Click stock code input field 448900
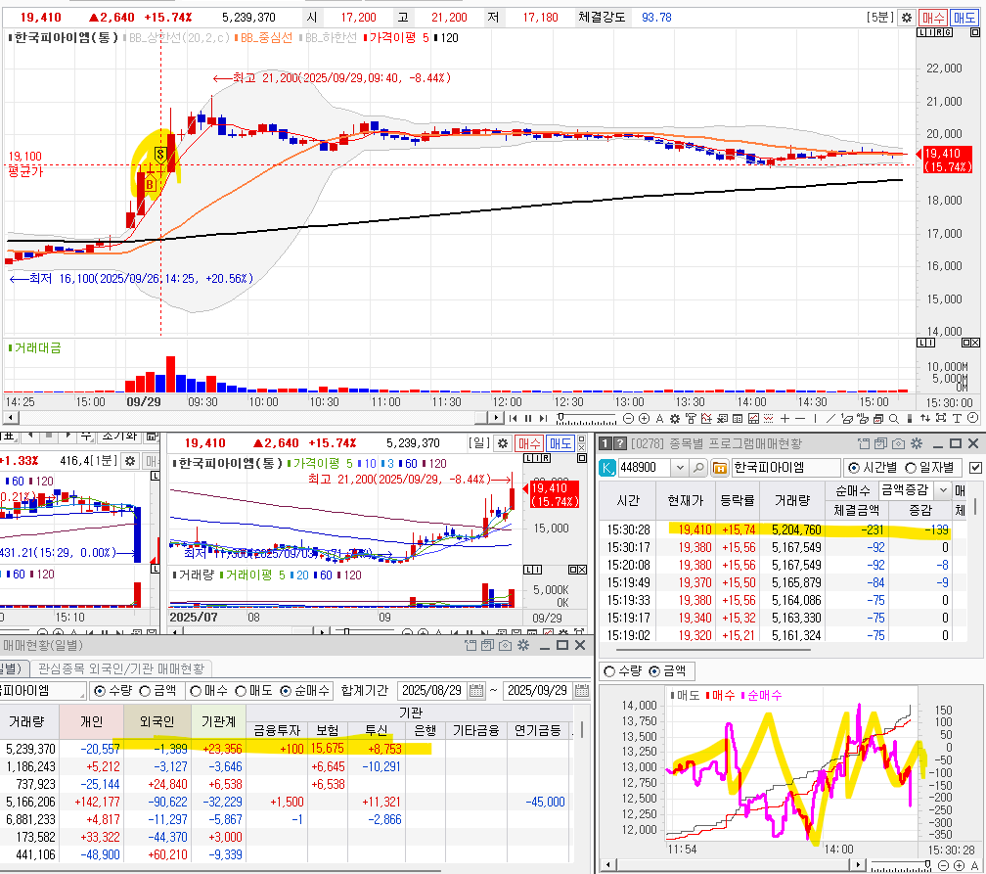Screen dimensions: 986x874 (646, 468)
